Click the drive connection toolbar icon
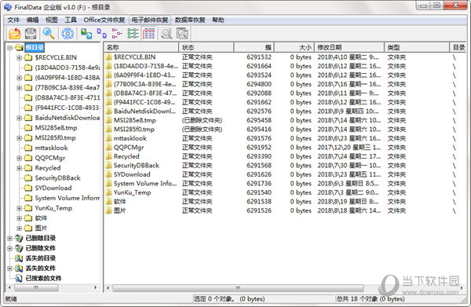The image size is (471, 307). coord(86,33)
